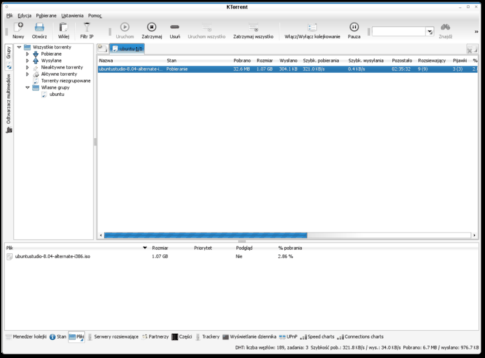Expand the Wysyłane group node
Viewport: 485px width, 358px height.
[27, 61]
